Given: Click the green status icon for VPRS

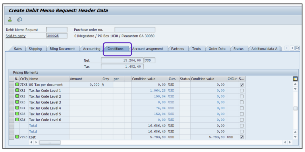Looking at the screenshot, I should tap(17, 137).
